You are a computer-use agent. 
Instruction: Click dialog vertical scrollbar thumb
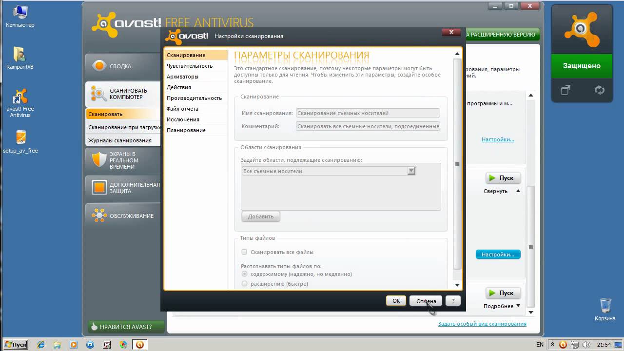point(457,164)
